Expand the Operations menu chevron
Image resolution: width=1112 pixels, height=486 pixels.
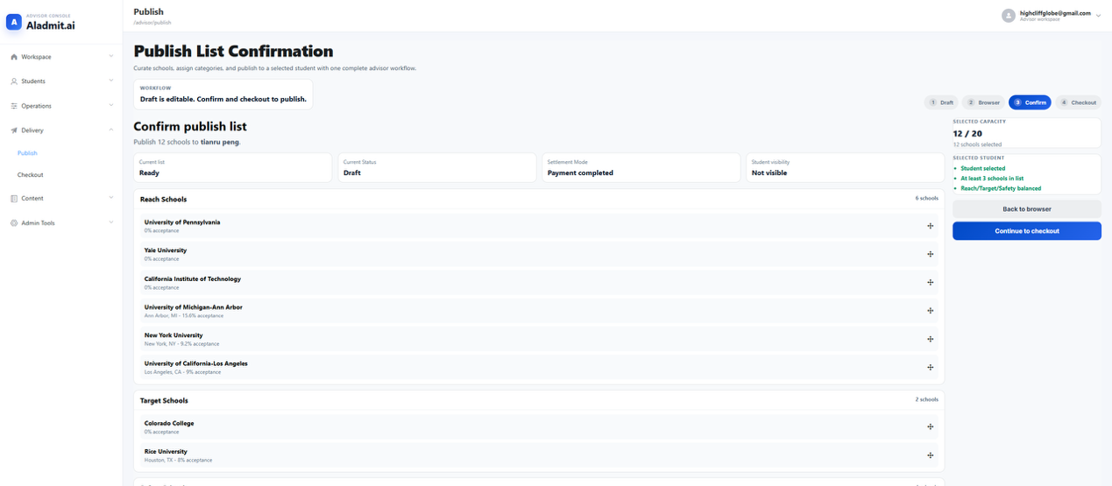[x=111, y=106]
